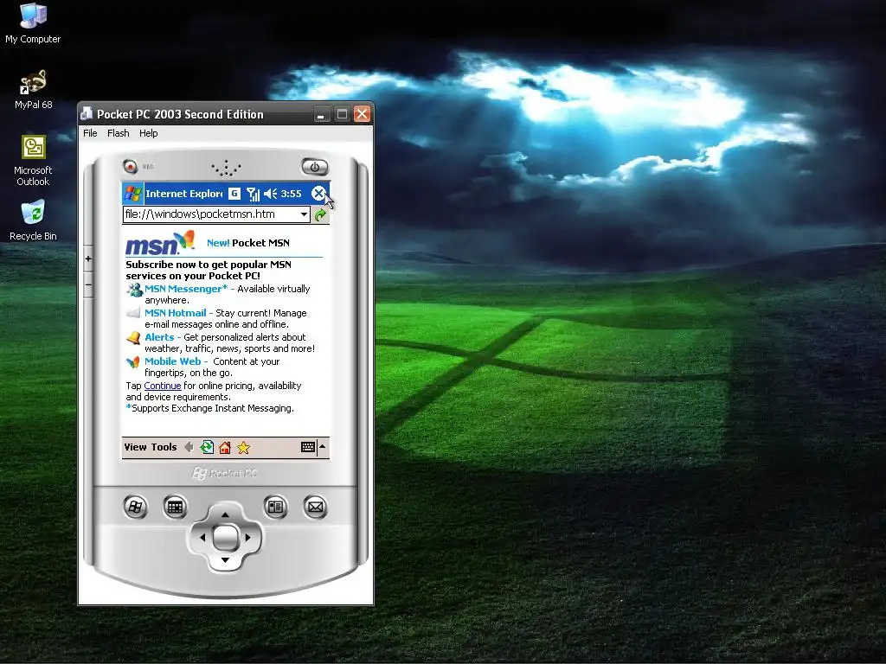Screen dimensions: 886x664
Task: Tap the Windows Start flag icon
Action: 133,194
